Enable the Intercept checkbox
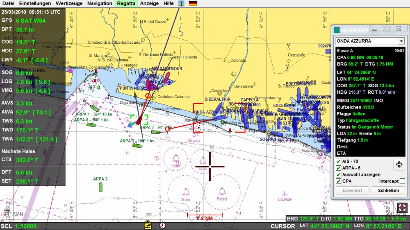Viewport: 410px width, 230px height. point(403,181)
